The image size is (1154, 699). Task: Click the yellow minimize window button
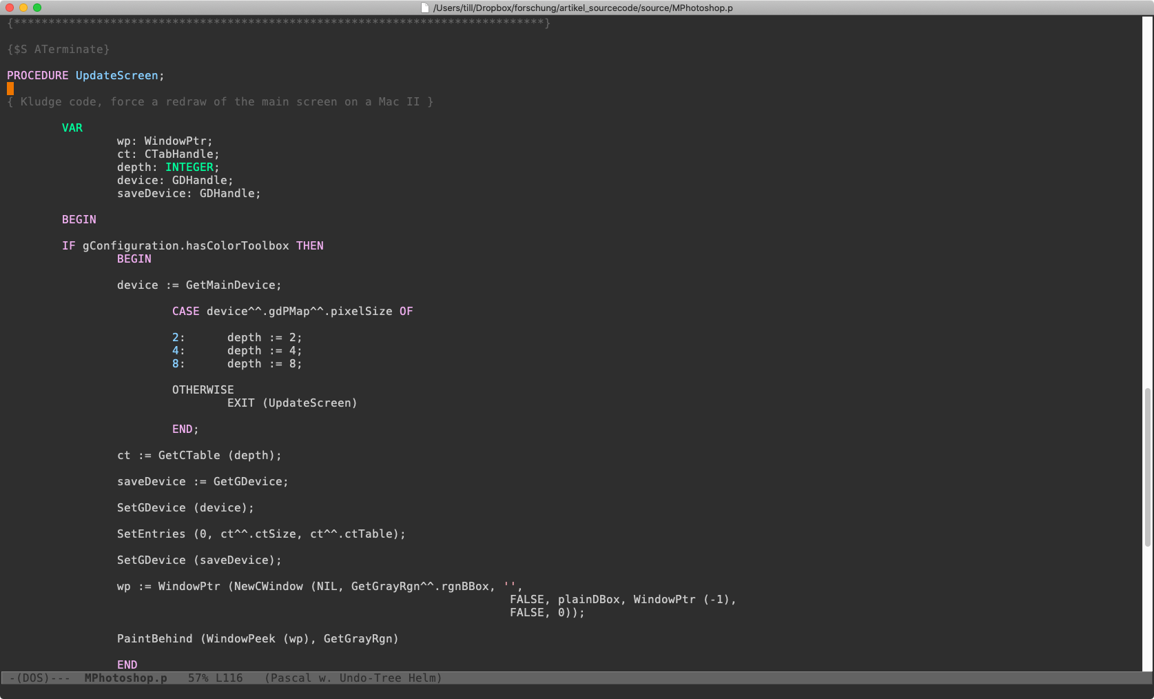click(x=23, y=8)
